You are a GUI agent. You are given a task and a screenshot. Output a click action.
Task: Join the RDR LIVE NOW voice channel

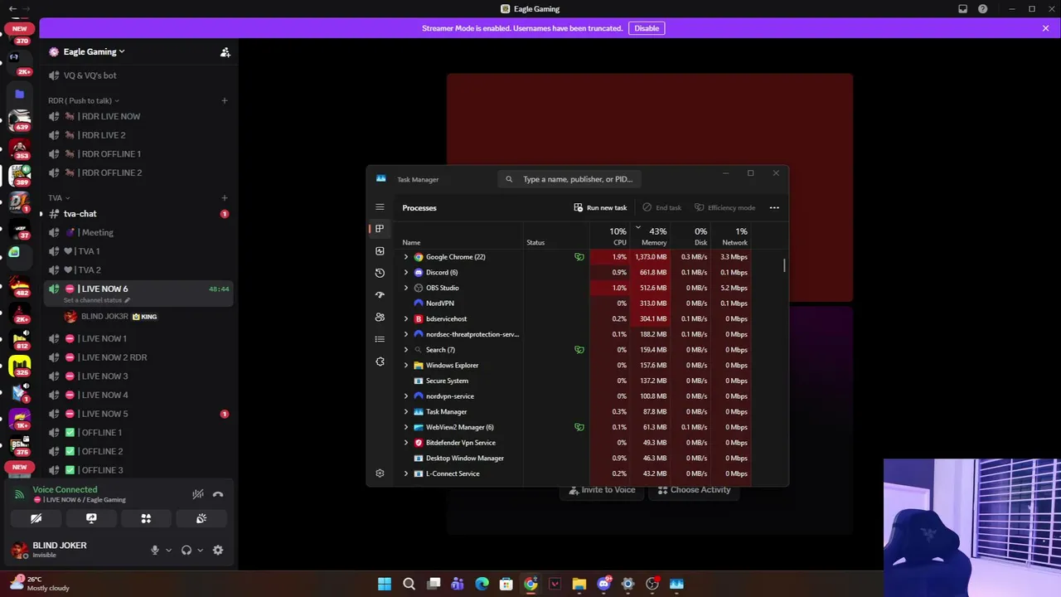[138, 116]
